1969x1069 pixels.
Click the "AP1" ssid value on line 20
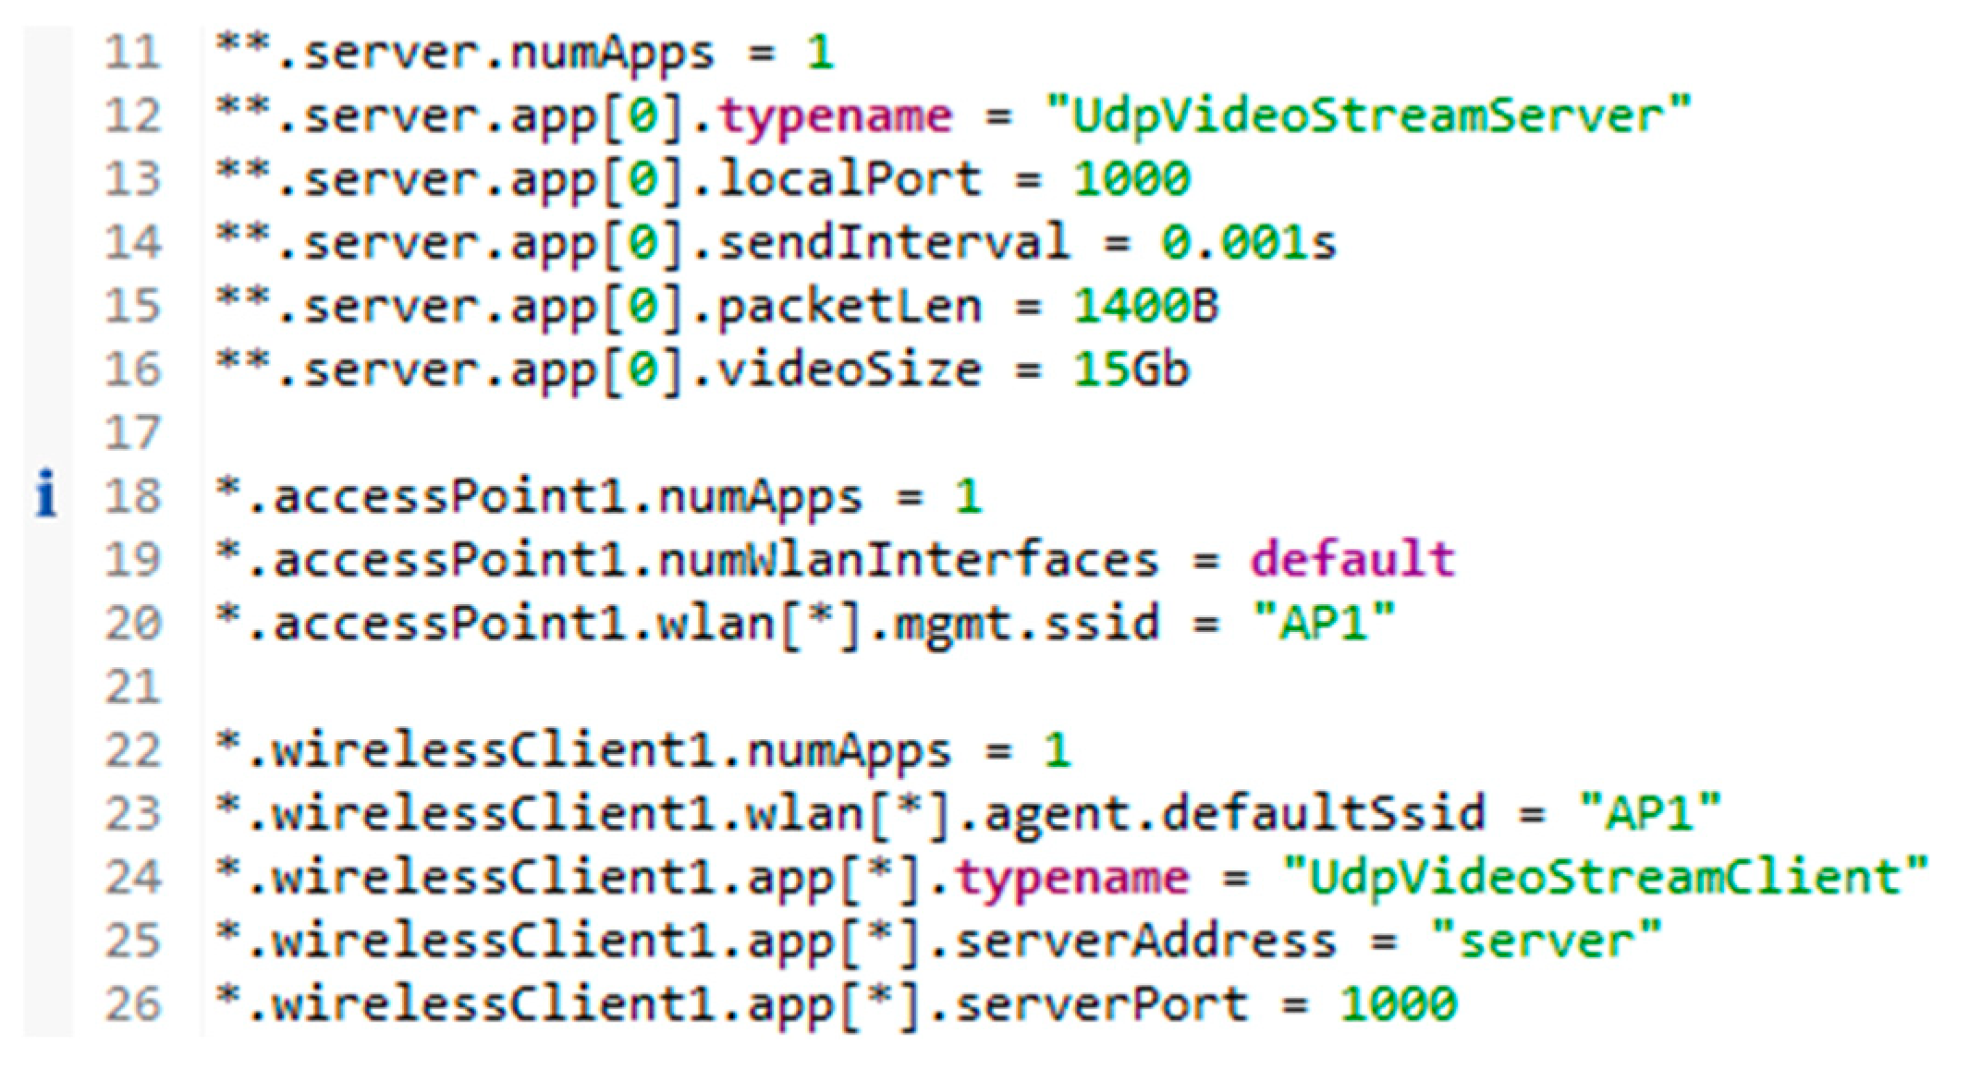coord(1323,623)
